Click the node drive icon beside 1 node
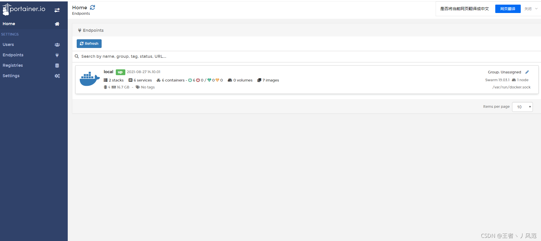Viewport: 541px width, 241px height. point(514,80)
